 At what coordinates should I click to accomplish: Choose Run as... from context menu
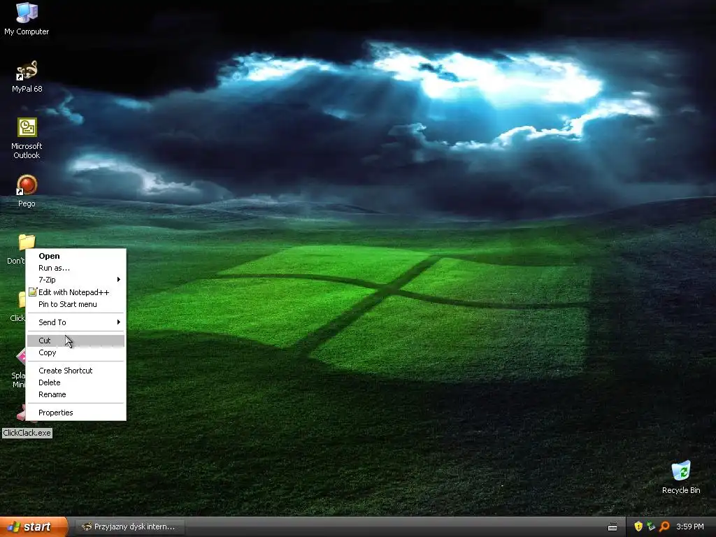point(76,268)
